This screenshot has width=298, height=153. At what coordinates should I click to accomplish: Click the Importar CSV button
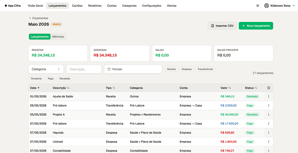(x=222, y=26)
